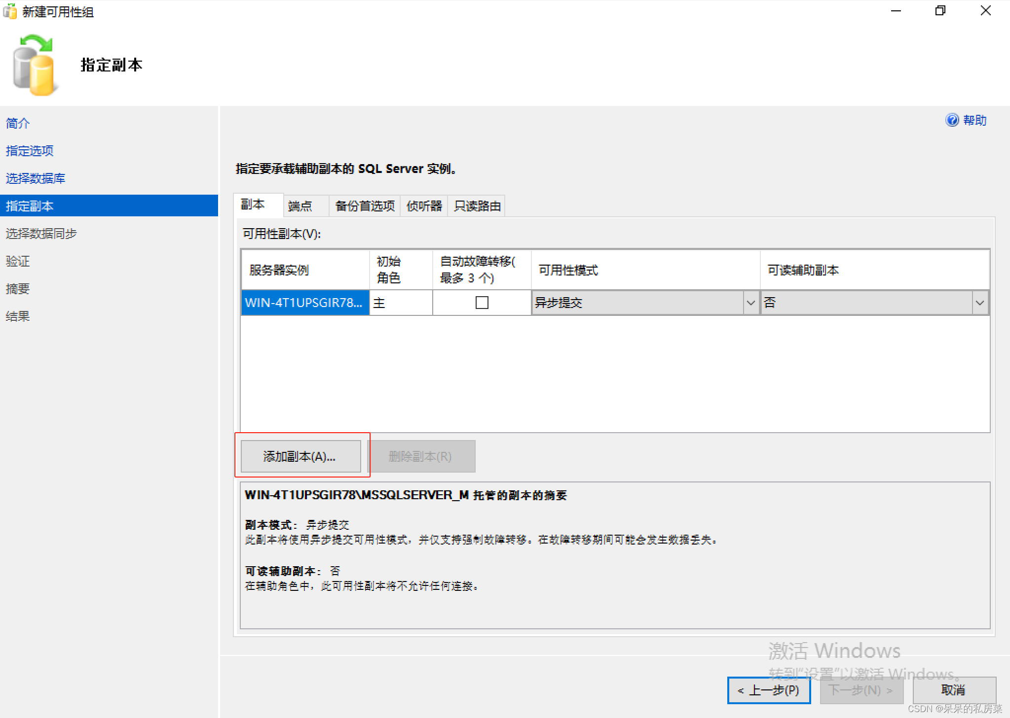Select the WIN-4T1UPSGIR78... server instance cell
The image size is (1010, 718).
(305, 302)
